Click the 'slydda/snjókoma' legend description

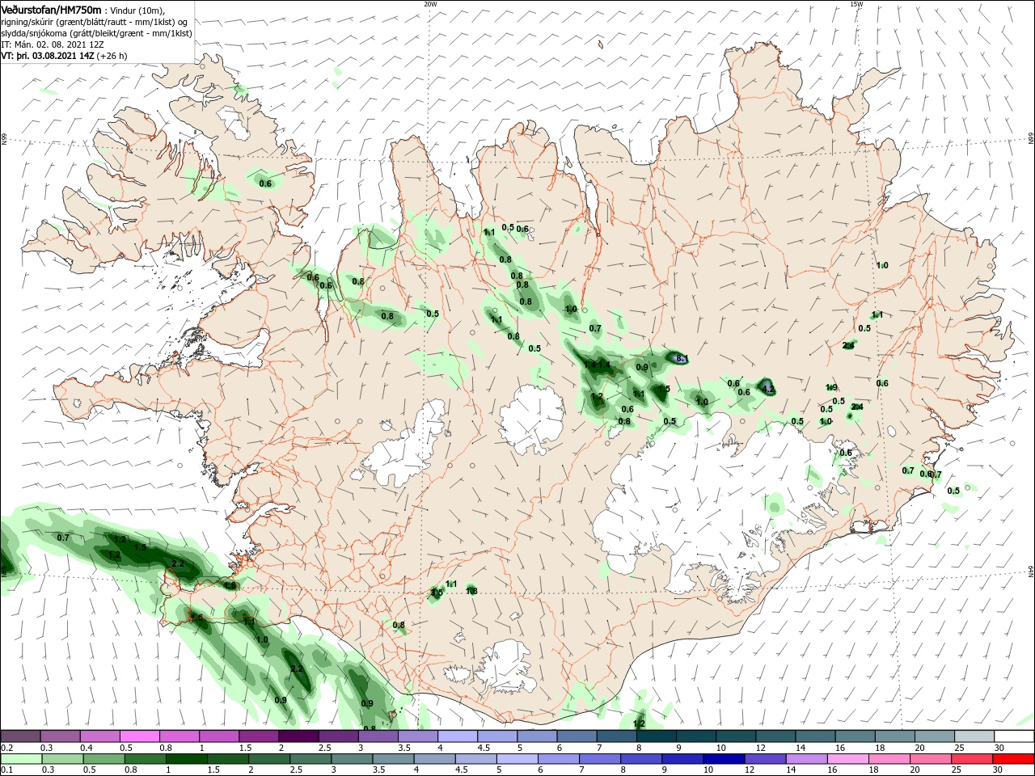point(32,33)
